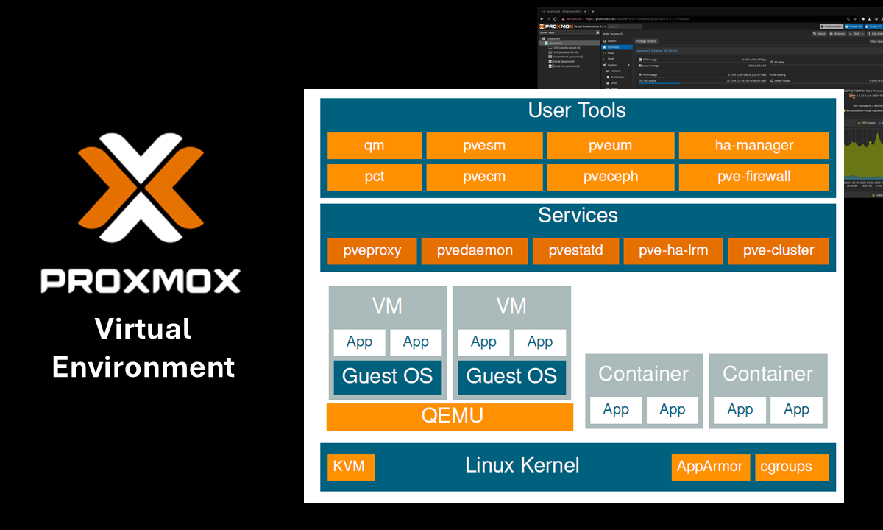Click the Package versions button
Screen dimensions: 883x530
coord(646,41)
